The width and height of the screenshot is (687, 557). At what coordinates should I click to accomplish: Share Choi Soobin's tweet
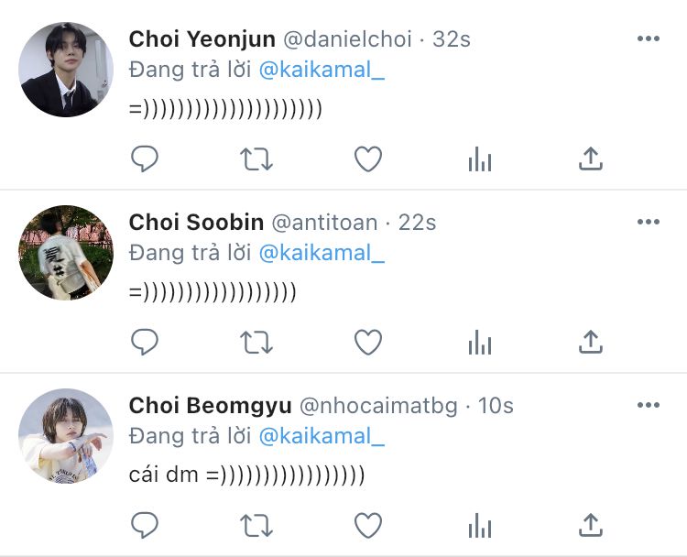pyautogui.click(x=591, y=343)
